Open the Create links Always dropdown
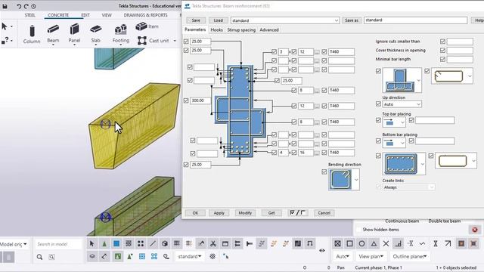This screenshot has width=484, height=272. (408, 187)
